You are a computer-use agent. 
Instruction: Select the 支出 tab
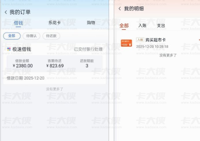[x=161, y=25]
